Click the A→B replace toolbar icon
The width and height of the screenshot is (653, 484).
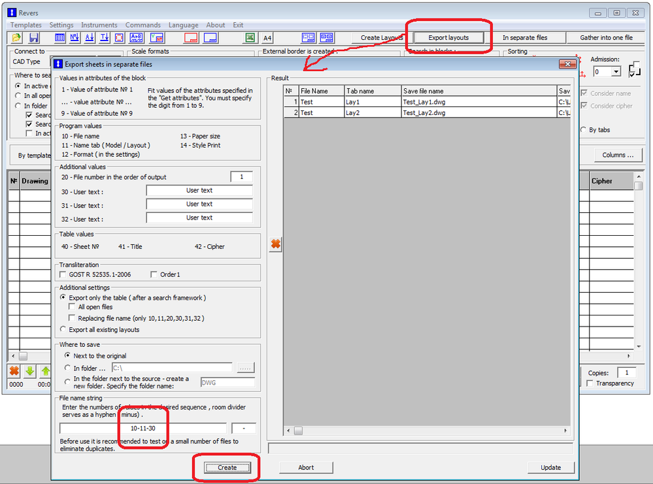tap(136, 38)
